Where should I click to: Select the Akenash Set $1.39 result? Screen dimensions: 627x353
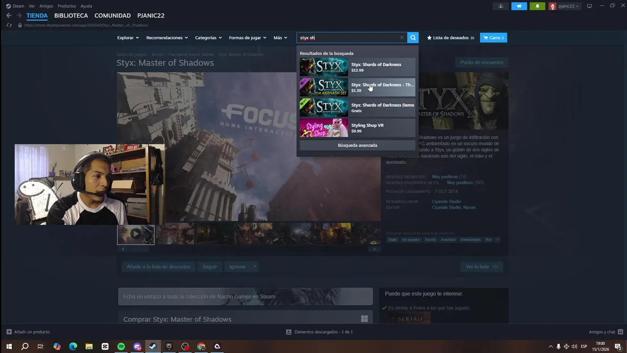[357, 87]
